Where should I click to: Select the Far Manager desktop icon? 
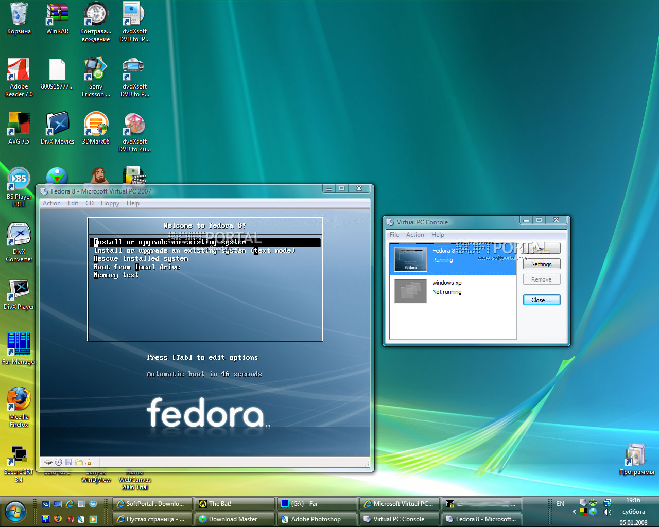tap(19, 348)
